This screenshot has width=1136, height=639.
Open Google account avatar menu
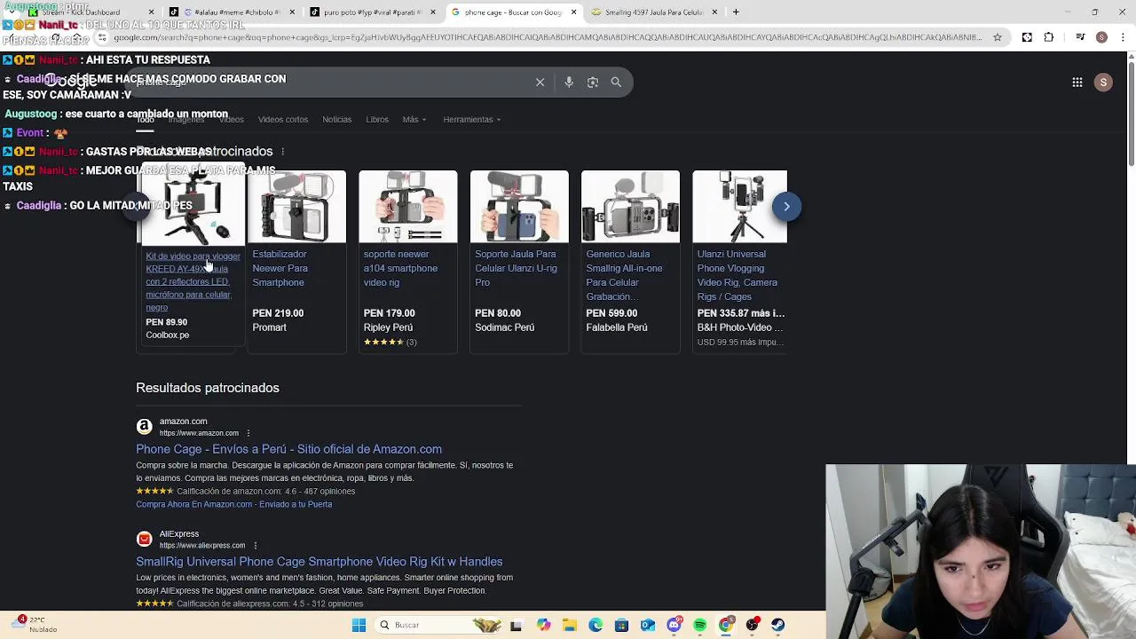pos(1103,83)
